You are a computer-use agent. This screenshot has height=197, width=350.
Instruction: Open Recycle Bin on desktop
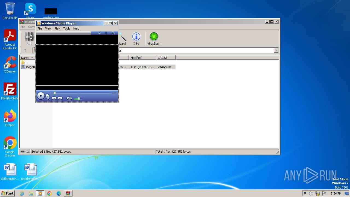click(10, 11)
